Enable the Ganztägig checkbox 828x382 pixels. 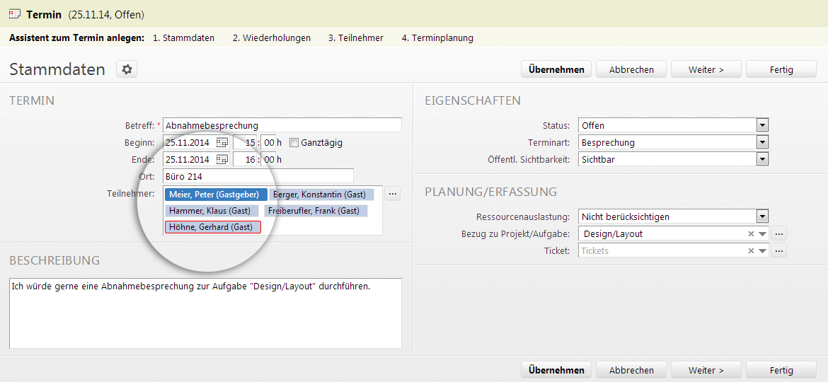(294, 142)
